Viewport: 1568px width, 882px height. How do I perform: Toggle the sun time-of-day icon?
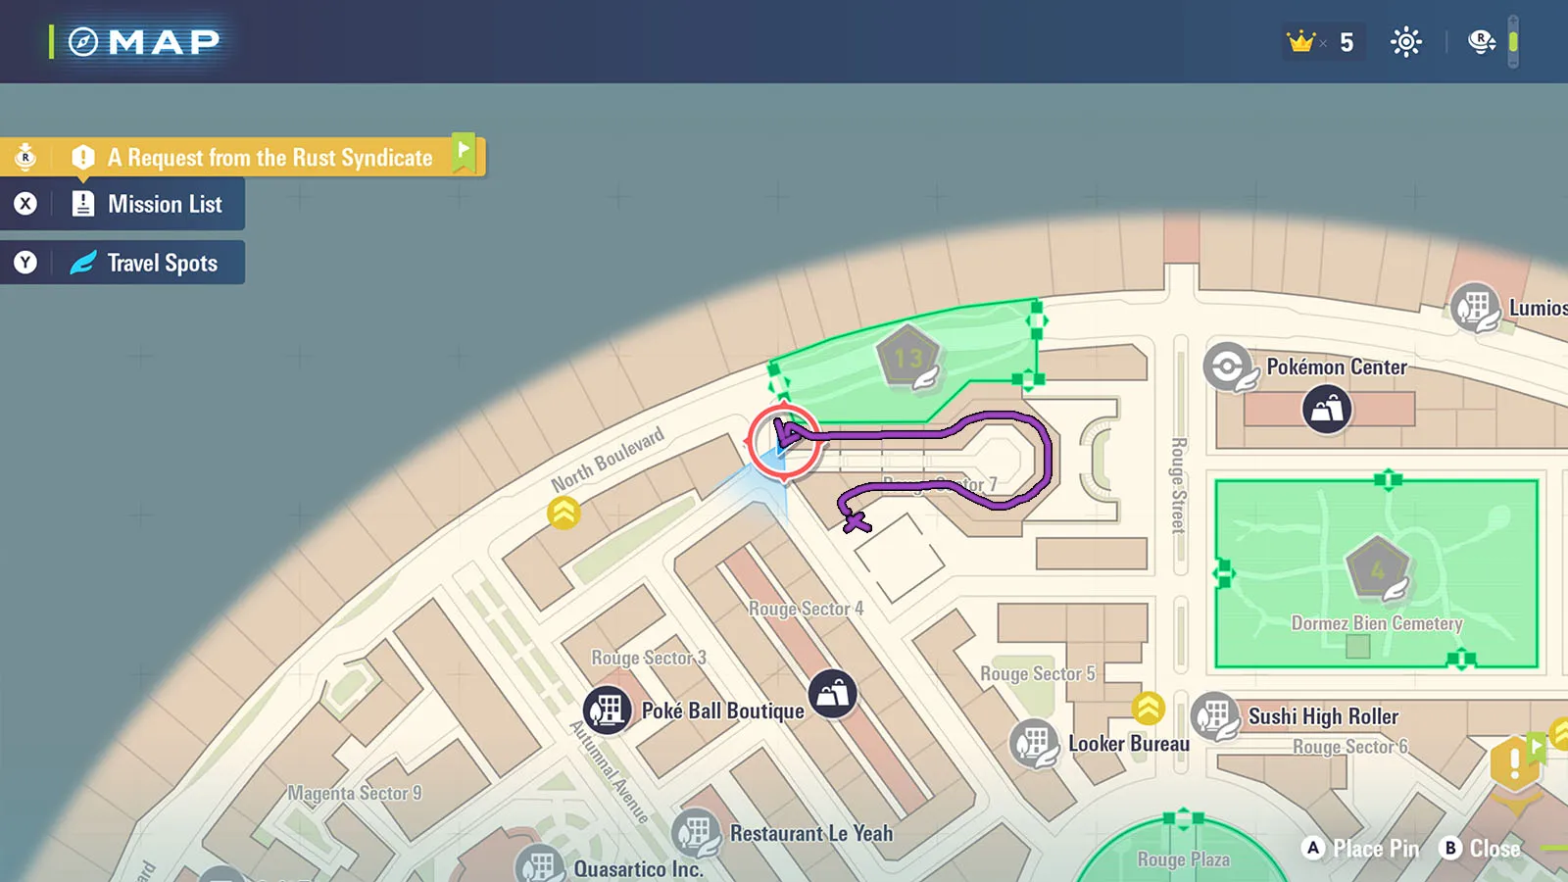click(1405, 42)
